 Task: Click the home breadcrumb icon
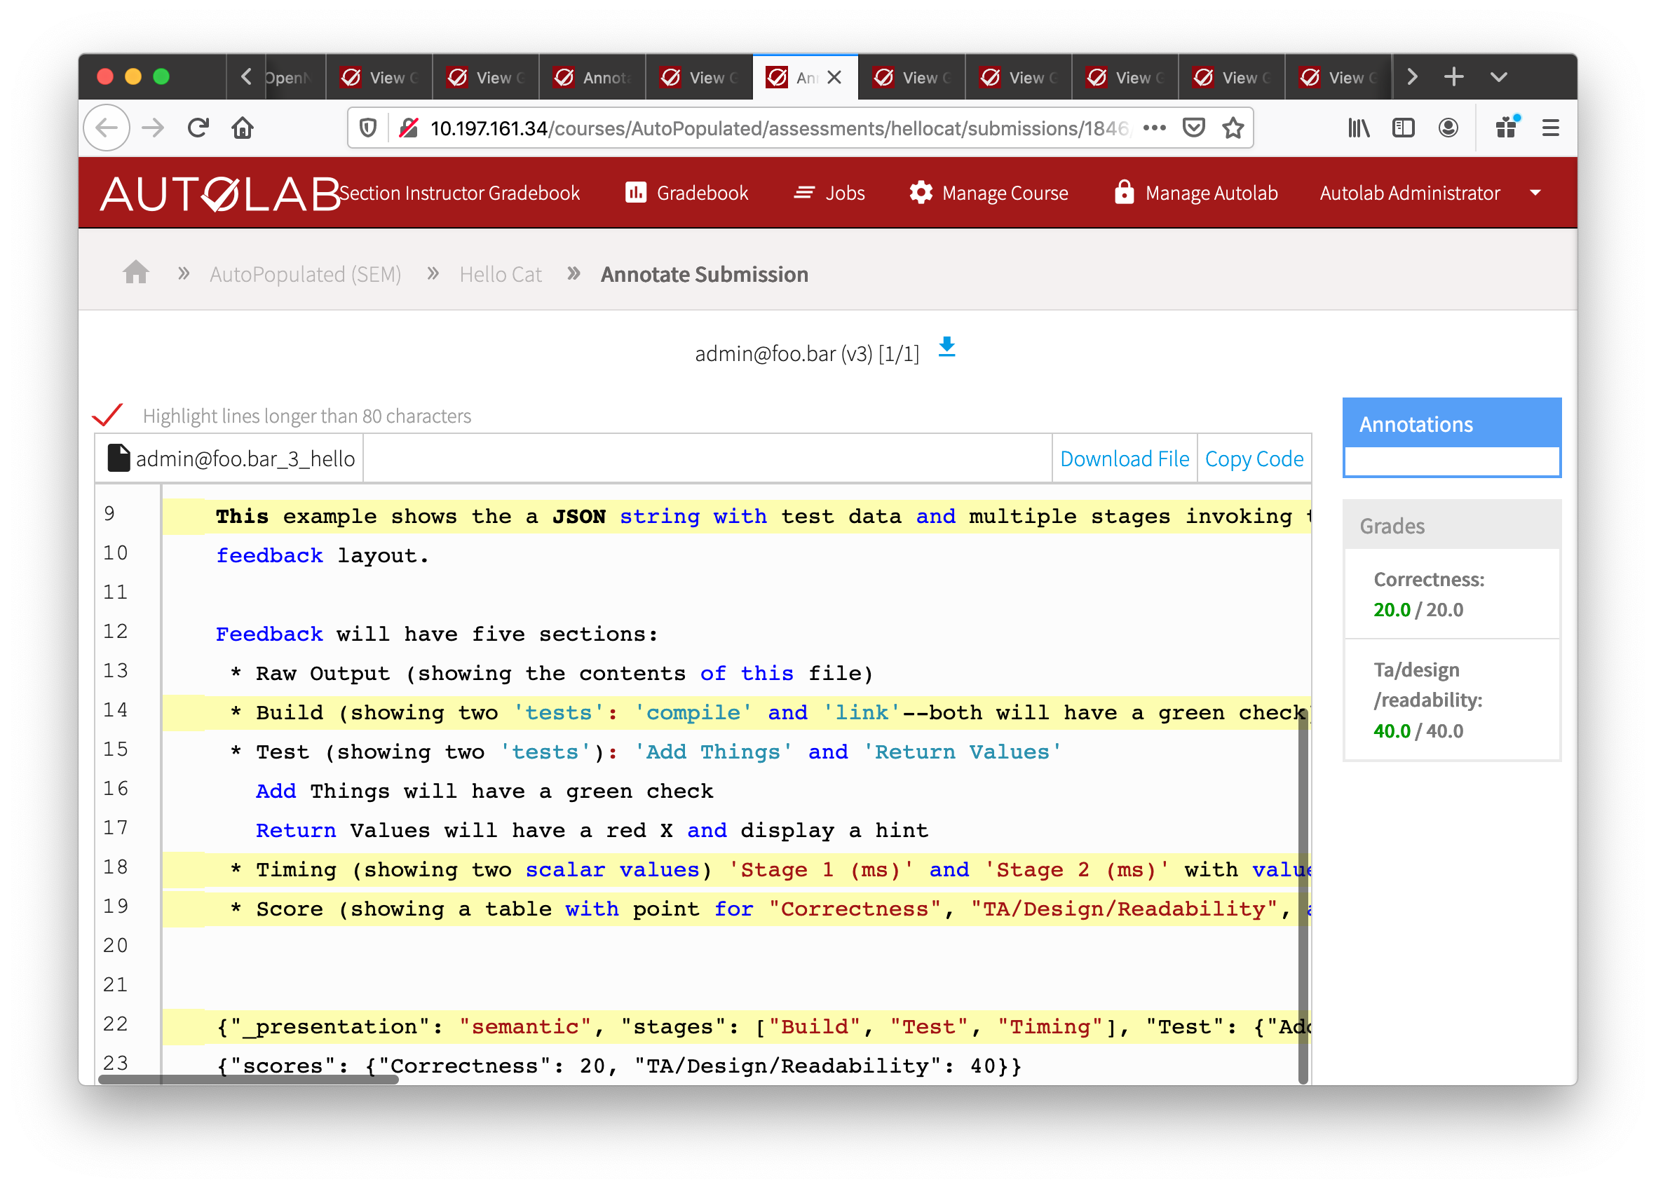[136, 272]
